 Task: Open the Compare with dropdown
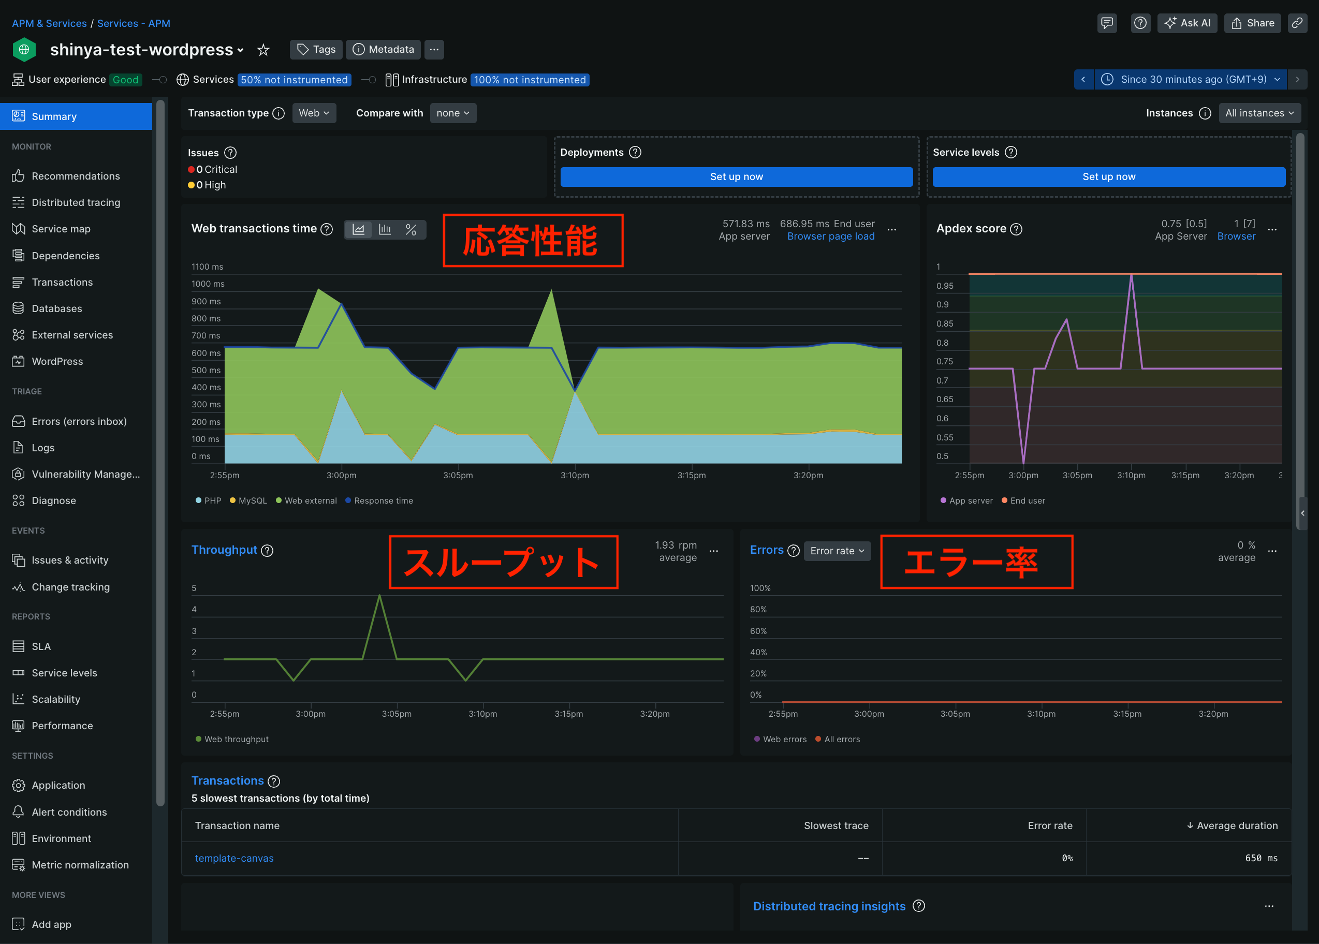coord(453,113)
